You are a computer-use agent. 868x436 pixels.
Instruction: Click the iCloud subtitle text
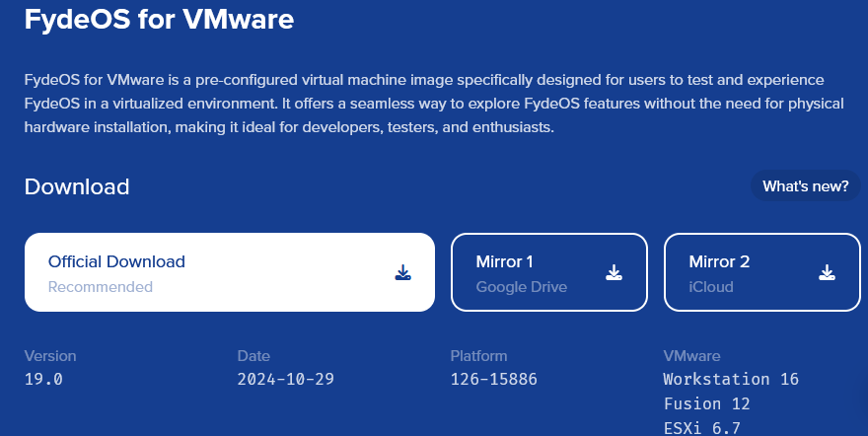point(711,287)
